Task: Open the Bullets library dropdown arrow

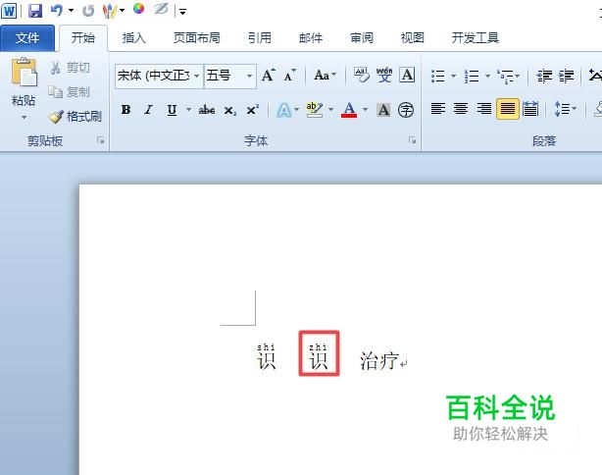Action: [453, 76]
